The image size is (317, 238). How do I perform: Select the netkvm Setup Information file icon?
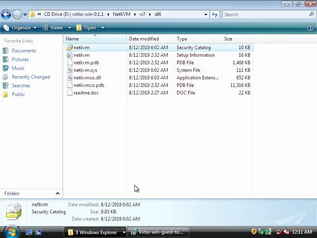[x=70, y=55]
